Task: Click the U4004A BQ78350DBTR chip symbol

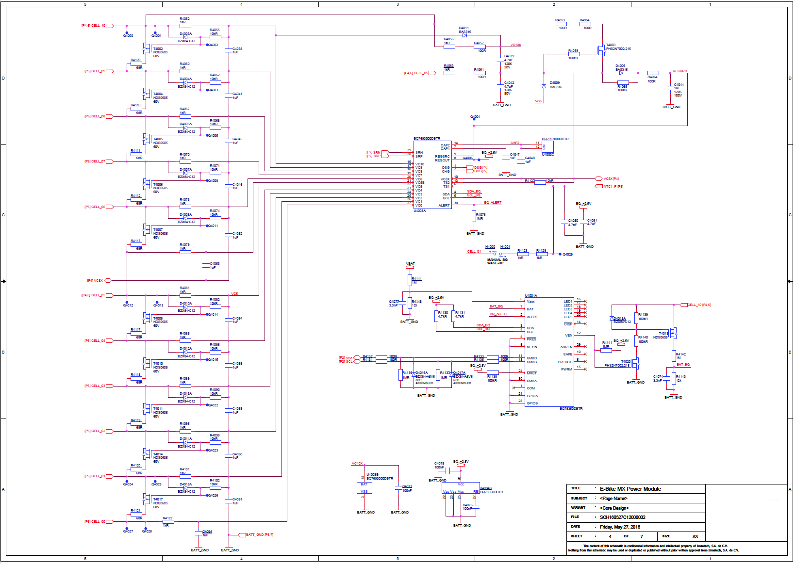Action: (549, 352)
